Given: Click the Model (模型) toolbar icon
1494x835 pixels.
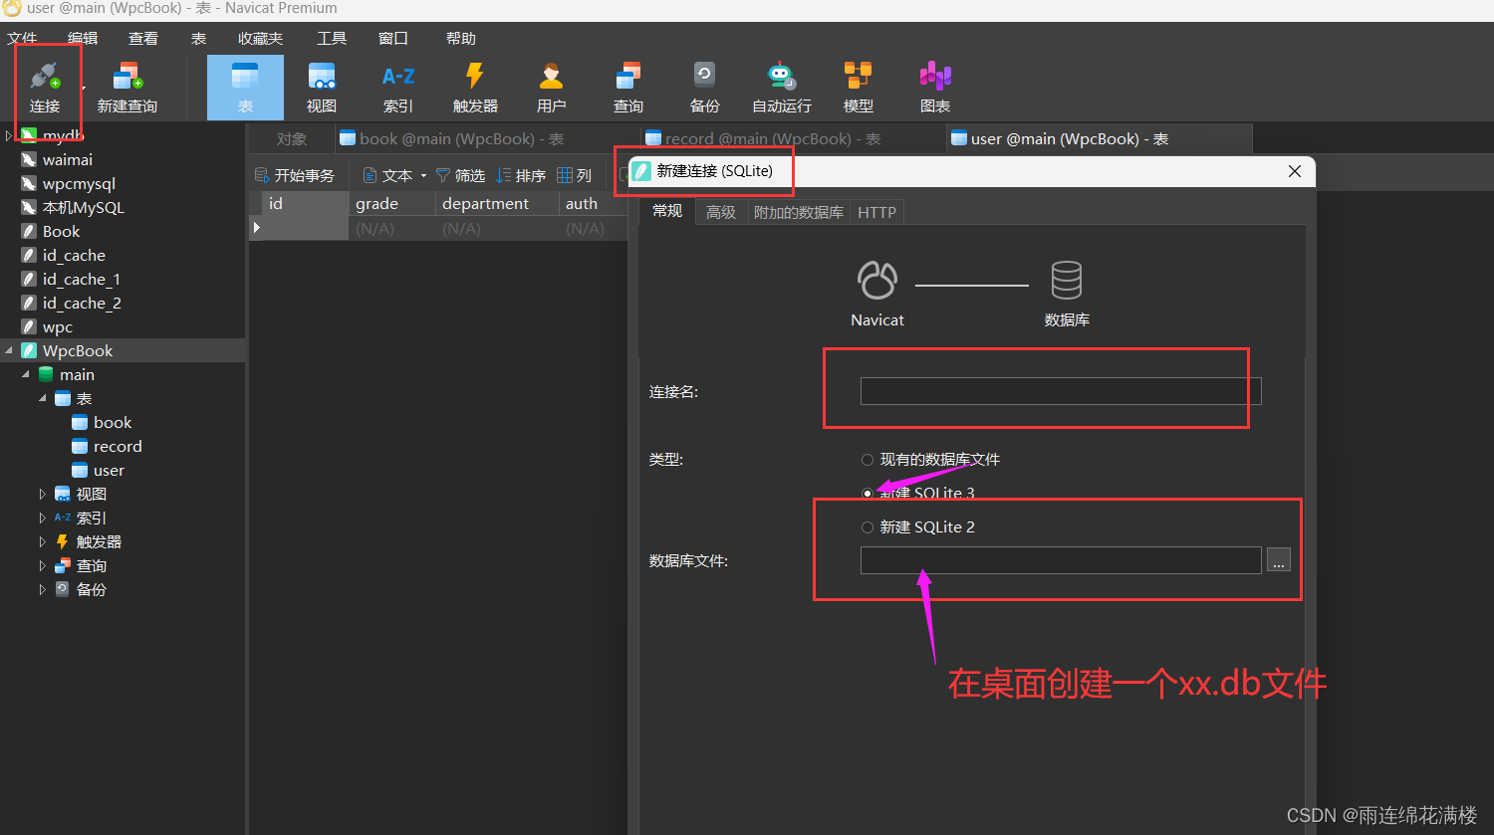Looking at the screenshot, I should tap(858, 88).
